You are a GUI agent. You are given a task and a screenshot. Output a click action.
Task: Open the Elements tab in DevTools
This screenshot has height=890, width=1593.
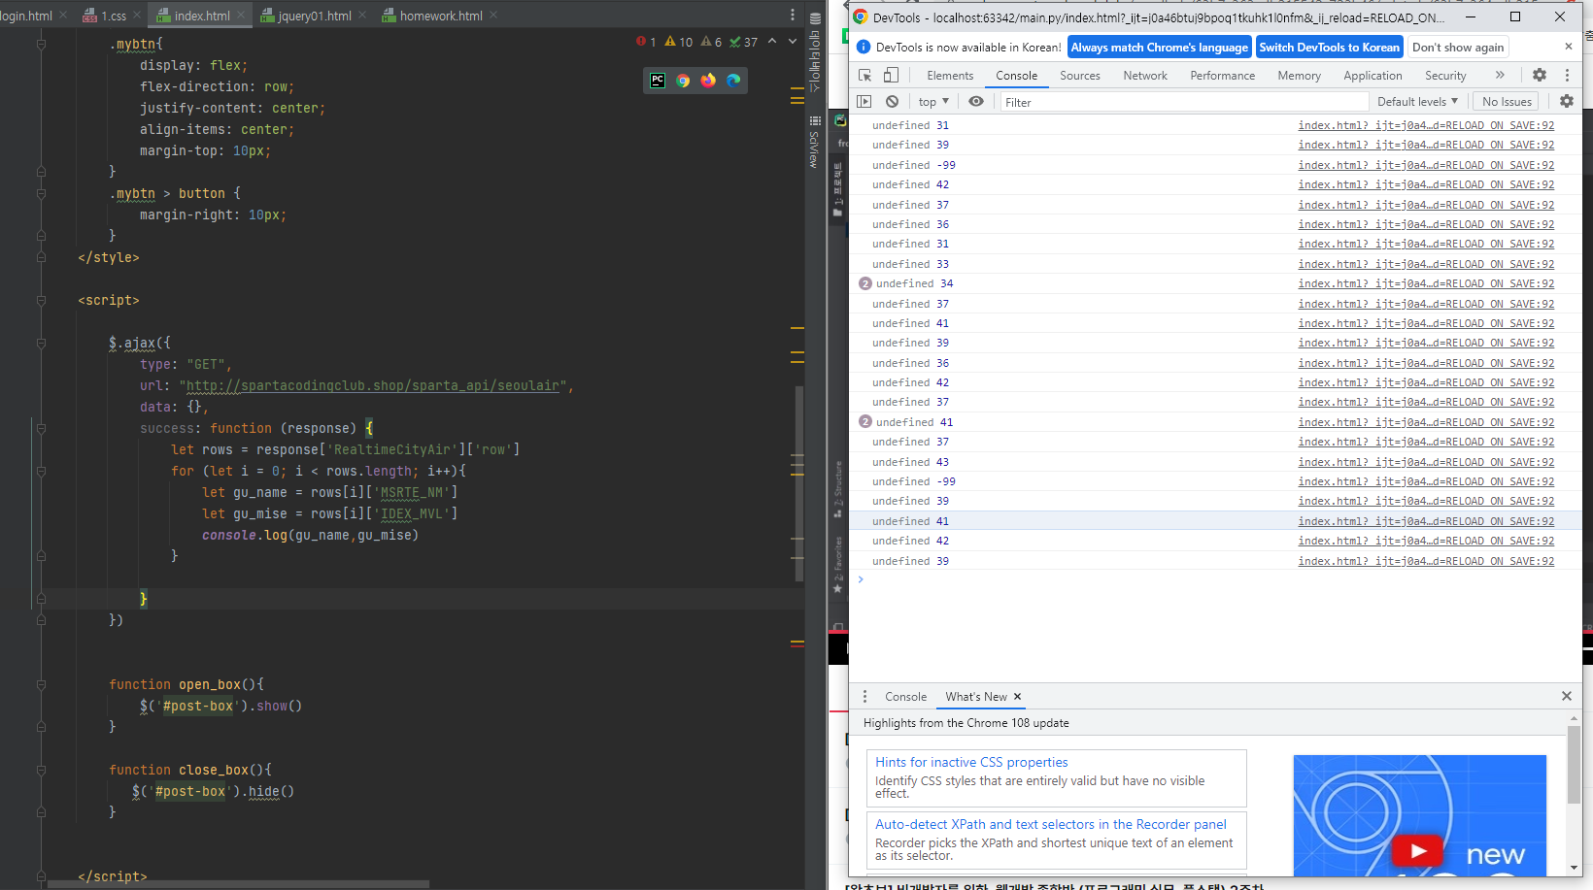pos(950,75)
